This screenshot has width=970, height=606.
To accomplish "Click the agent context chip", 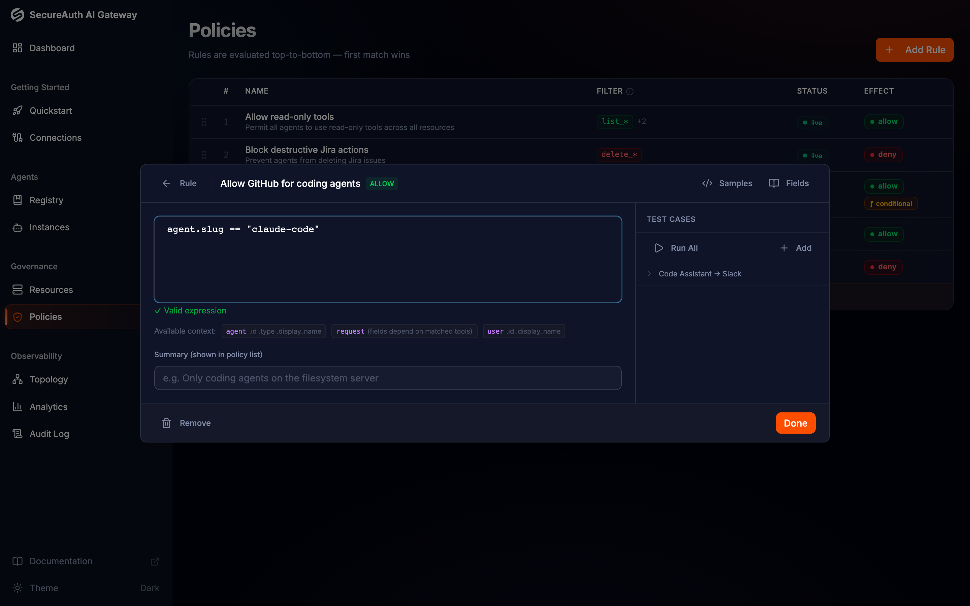I will [274, 331].
